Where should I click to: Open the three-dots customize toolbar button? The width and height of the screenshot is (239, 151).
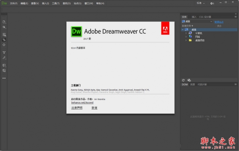point(4,78)
